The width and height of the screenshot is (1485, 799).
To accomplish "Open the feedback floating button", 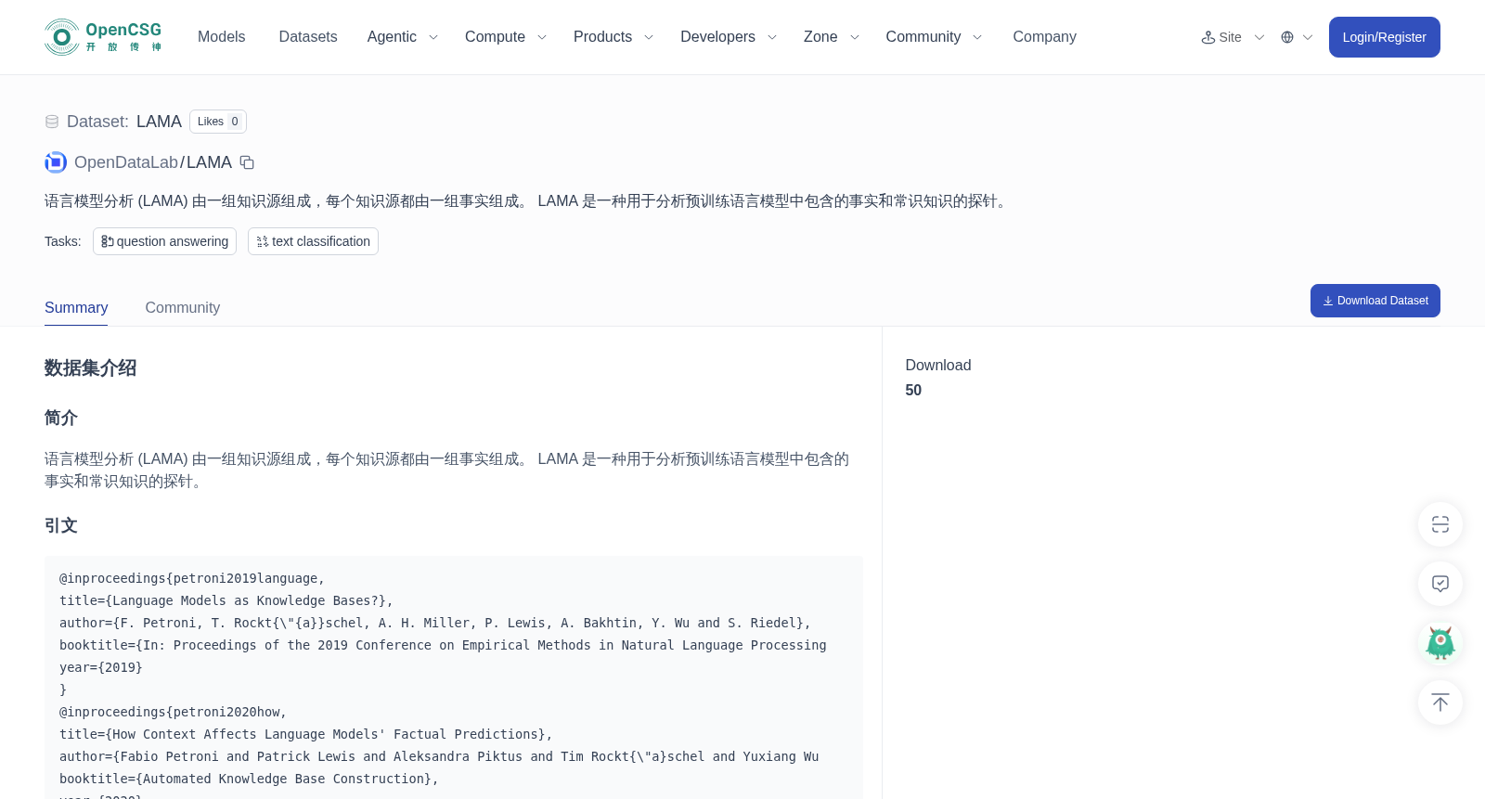I will pos(1440,584).
